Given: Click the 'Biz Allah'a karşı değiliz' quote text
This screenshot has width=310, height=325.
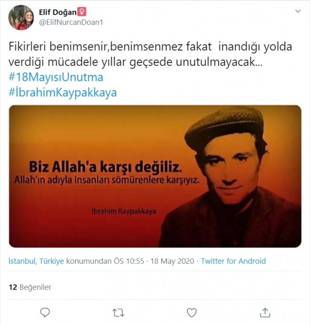Looking at the screenshot, I should click(105, 167).
